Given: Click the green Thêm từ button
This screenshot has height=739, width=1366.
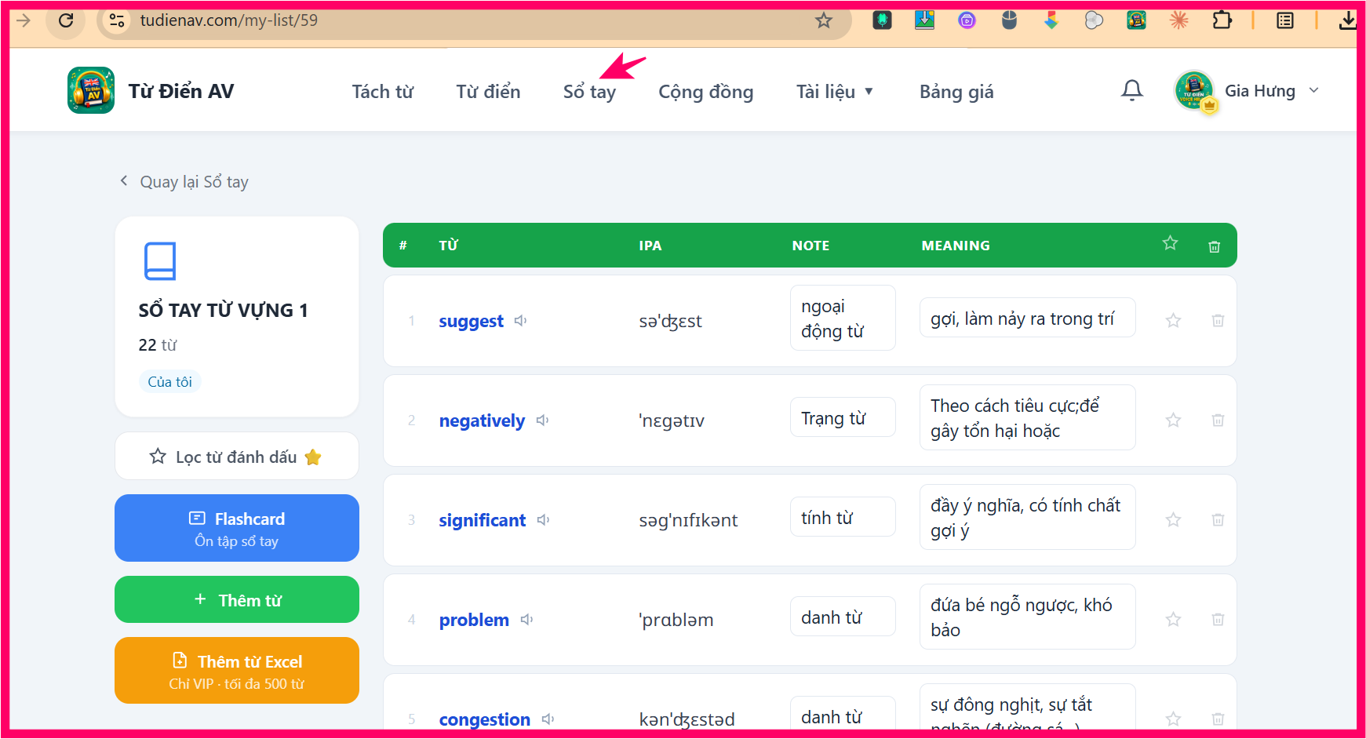Looking at the screenshot, I should 236,599.
